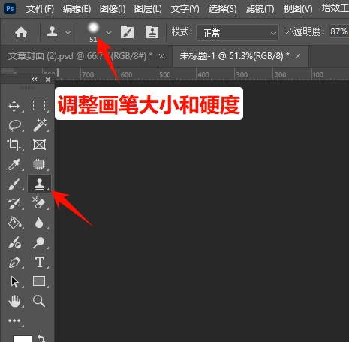Close the floating toolbox panel
Viewport: 349px width, 342px height.
tap(48, 79)
